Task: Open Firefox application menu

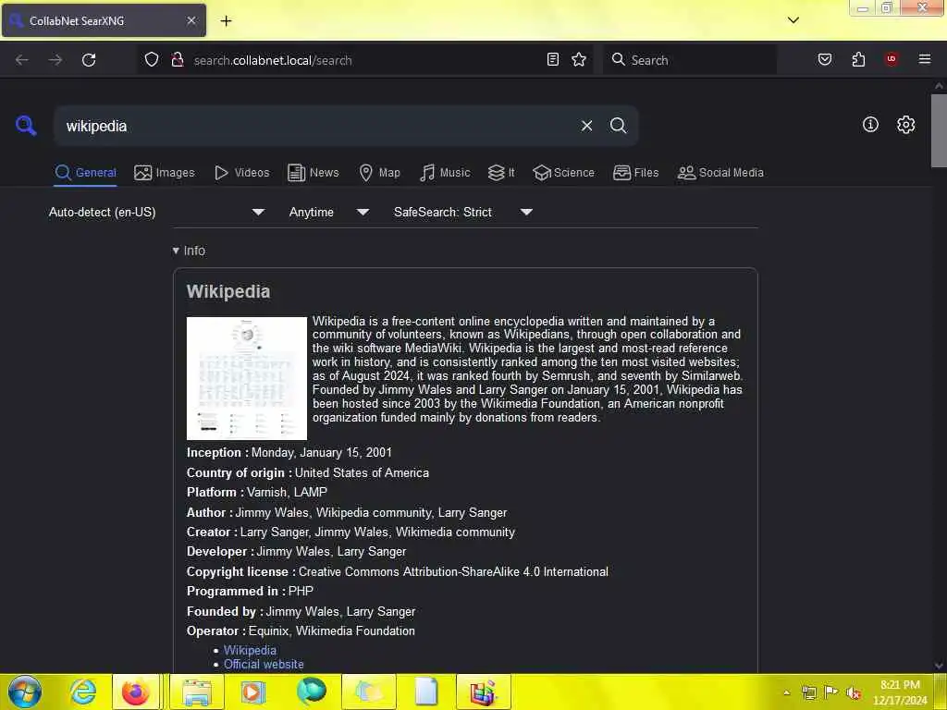Action: pos(925,59)
